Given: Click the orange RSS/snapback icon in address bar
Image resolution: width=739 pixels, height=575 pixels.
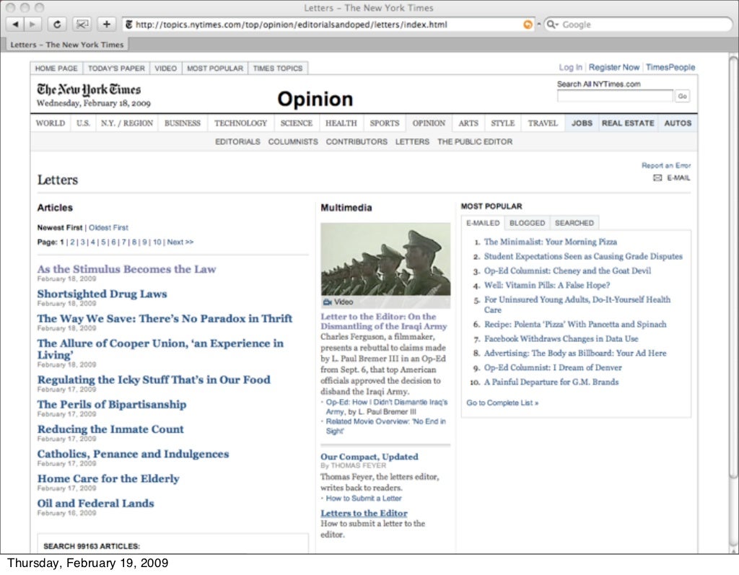Looking at the screenshot, I should click(528, 25).
